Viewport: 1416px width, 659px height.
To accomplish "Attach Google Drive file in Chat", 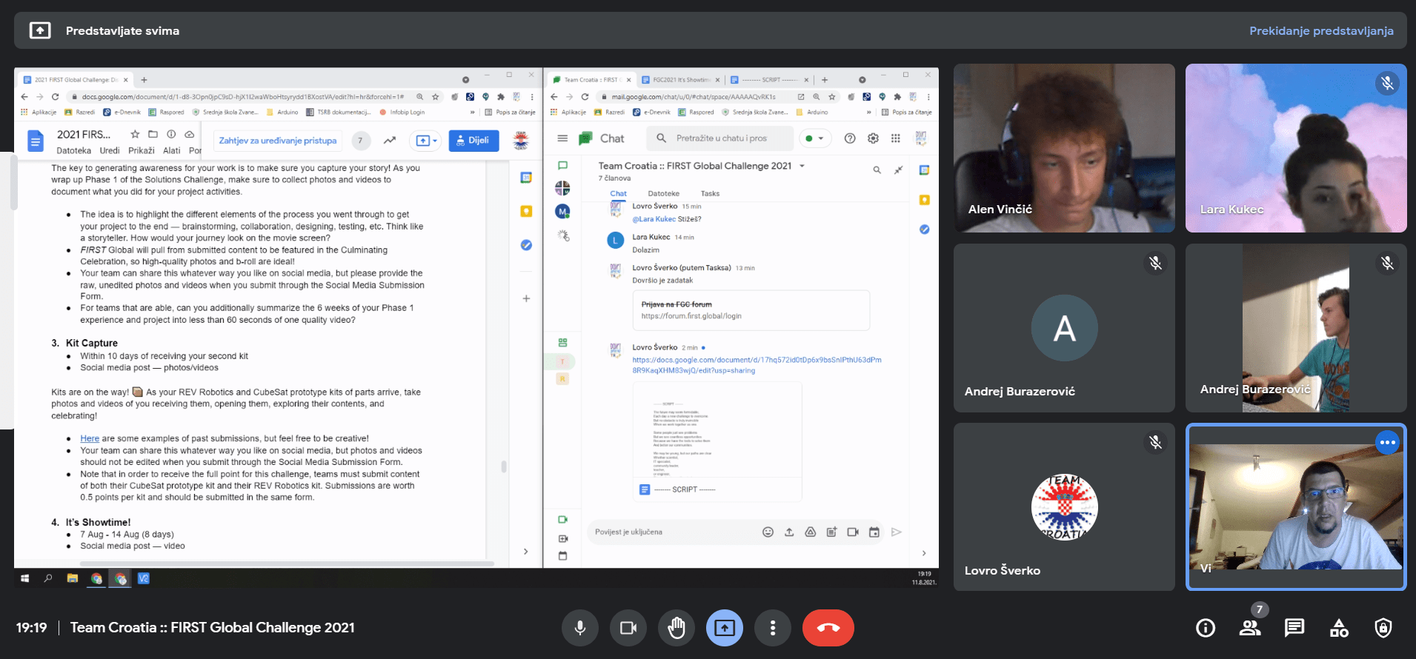I will (811, 532).
